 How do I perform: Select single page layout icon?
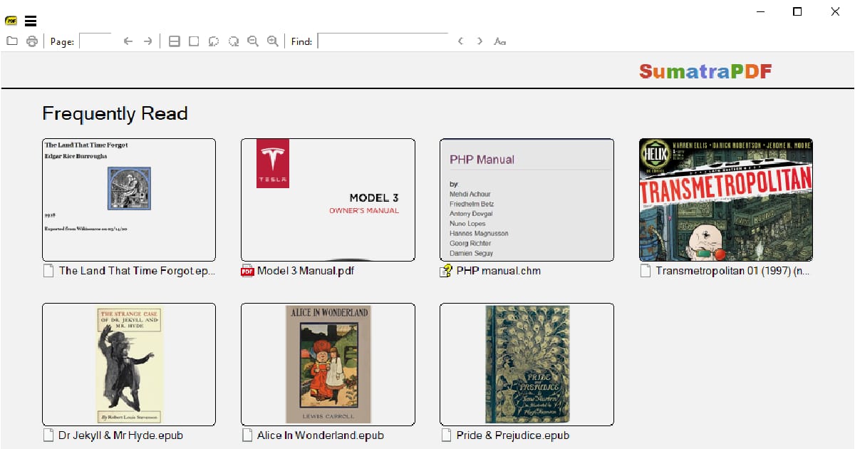click(x=194, y=41)
